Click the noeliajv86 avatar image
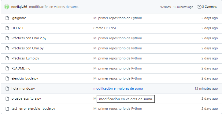Screen dimensions: 222x114 (x=7, y=7)
